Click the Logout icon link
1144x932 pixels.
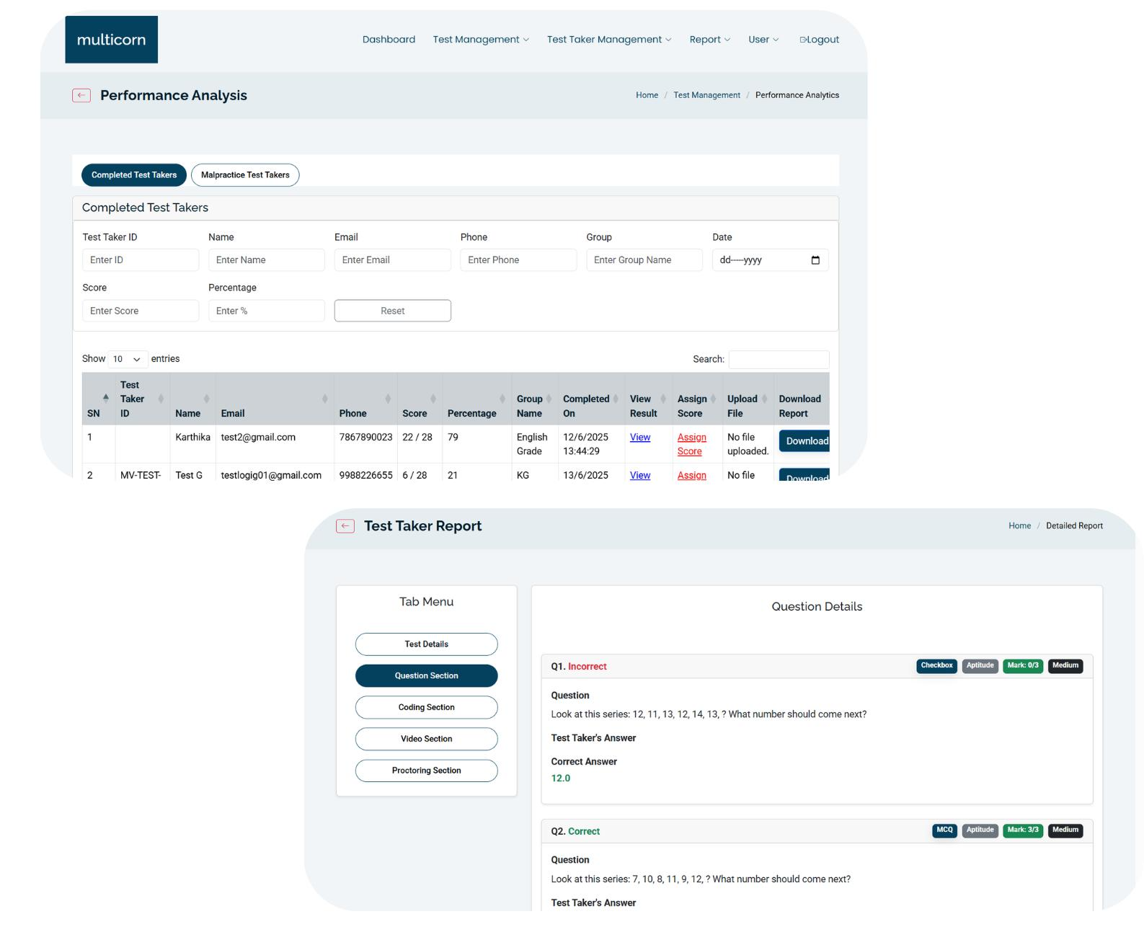point(819,40)
